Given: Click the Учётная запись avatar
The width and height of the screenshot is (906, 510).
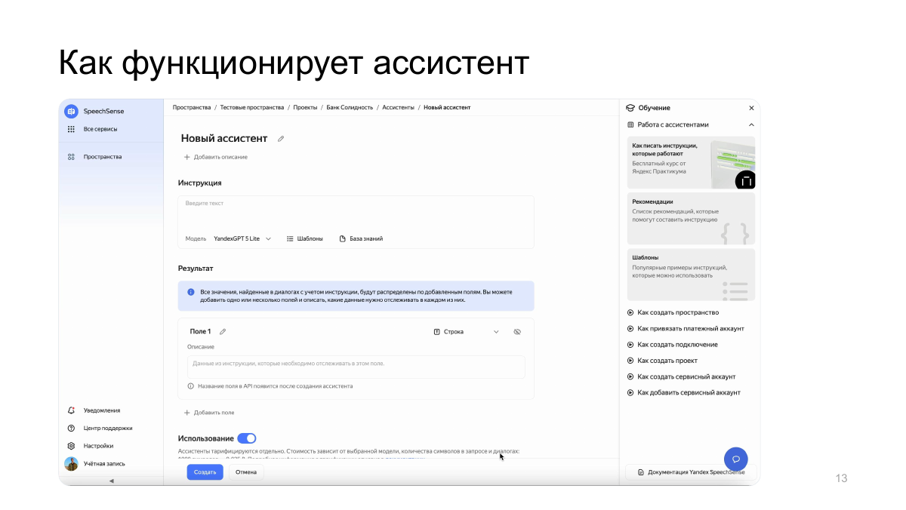Looking at the screenshot, I should [71, 464].
